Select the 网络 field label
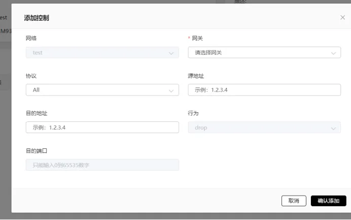This screenshot has height=220, width=351. [x=31, y=38]
